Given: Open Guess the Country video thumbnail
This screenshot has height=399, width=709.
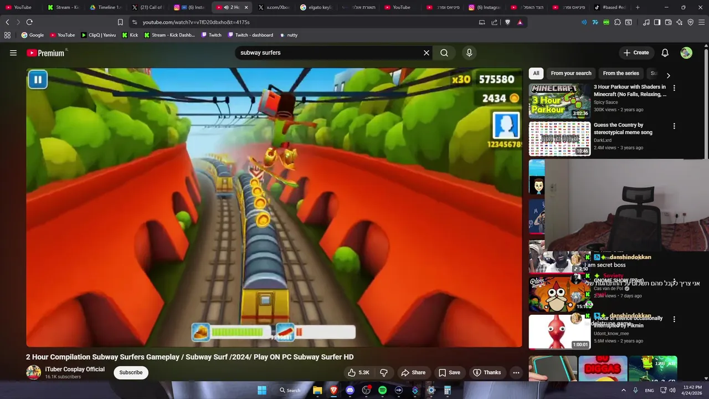Looking at the screenshot, I should (x=559, y=139).
